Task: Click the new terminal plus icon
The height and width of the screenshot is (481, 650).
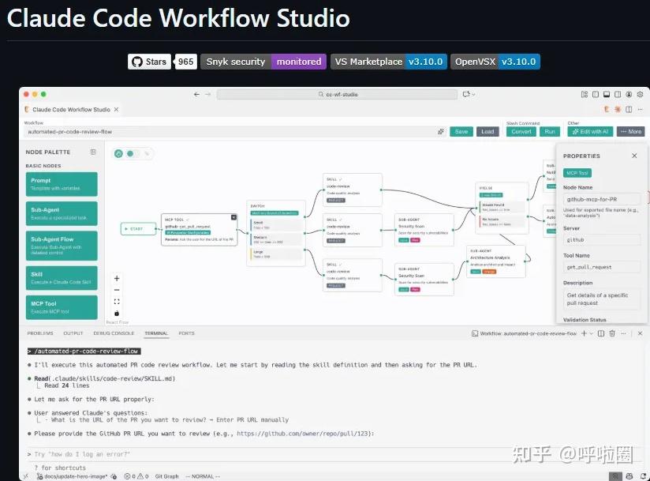Action: point(584,333)
